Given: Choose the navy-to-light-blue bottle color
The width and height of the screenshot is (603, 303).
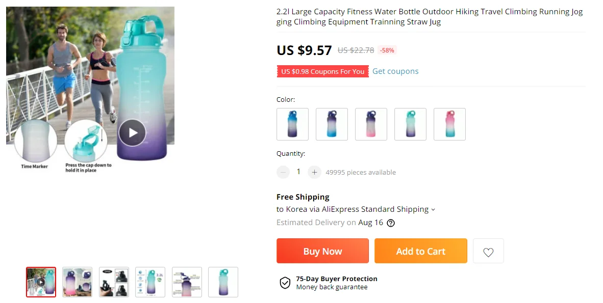Looking at the screenshot, I should coord(332,124).
